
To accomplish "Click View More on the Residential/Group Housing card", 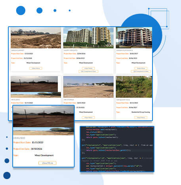I will pyautogui.click(x=141, y=118).
